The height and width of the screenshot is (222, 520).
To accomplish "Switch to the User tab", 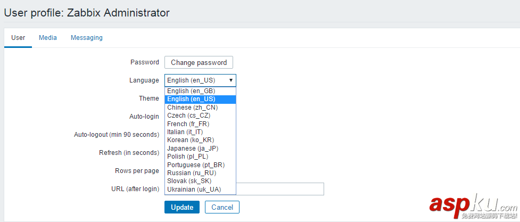I will [x=18, y=38].
